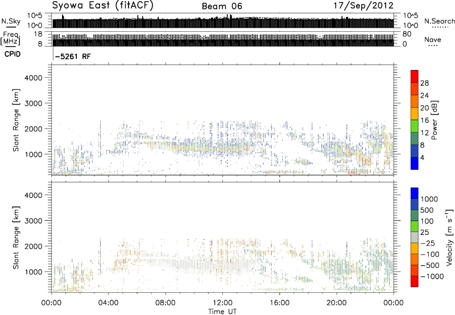Click the '4000' tick on the power panel
Viewport: 455px width, 315px height.
(x=34, y=78)
